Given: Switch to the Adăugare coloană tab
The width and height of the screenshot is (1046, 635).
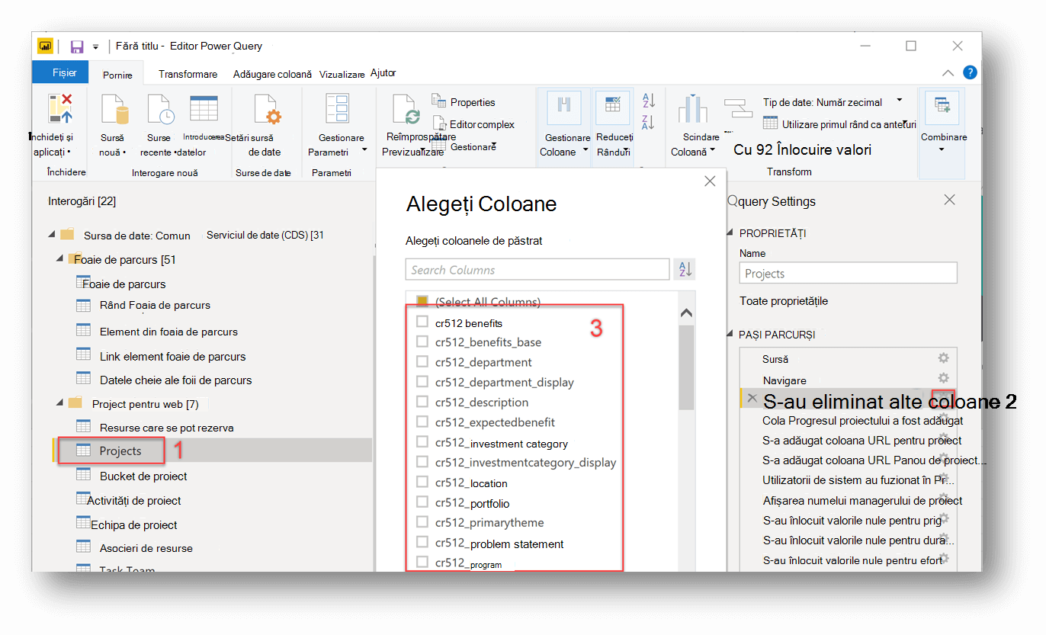Looking at the screenshot, I should click(x=273, y=74).
